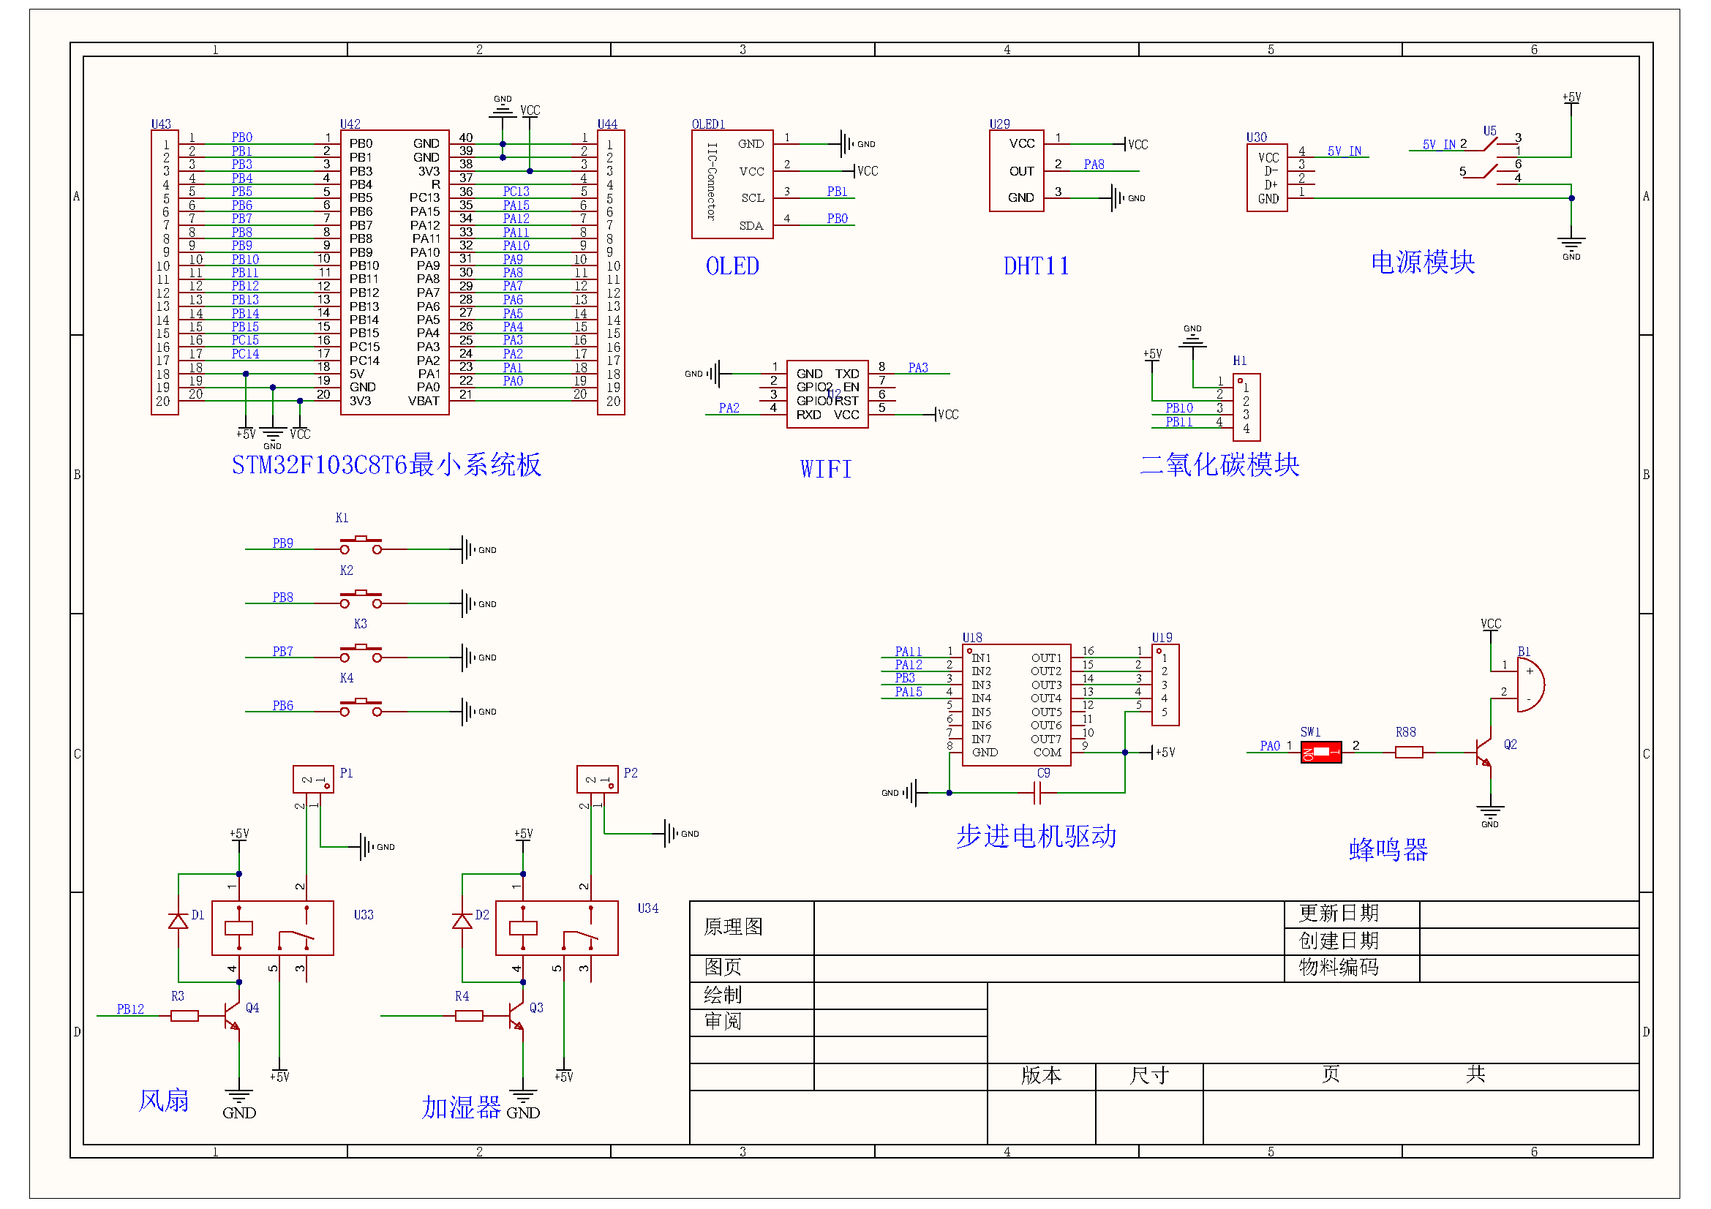The height and width of the screenshot is (1209, 1711).
Task: Select the K1 push button symbol
Action: [361, 545]
